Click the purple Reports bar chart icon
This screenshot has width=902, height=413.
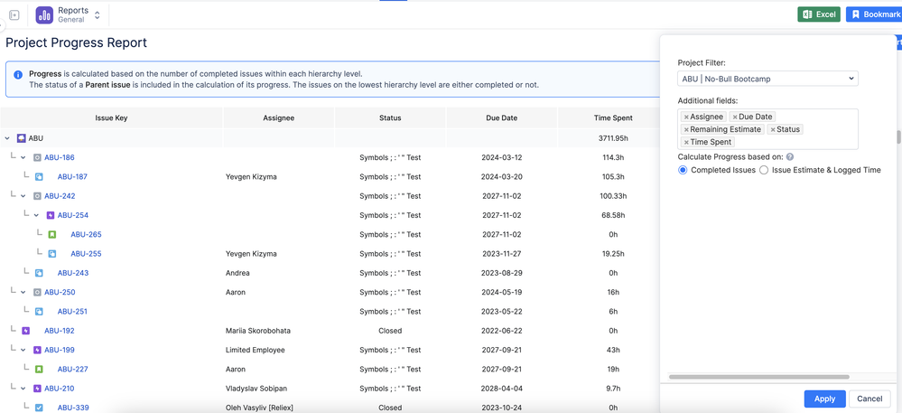click(44, 15)
